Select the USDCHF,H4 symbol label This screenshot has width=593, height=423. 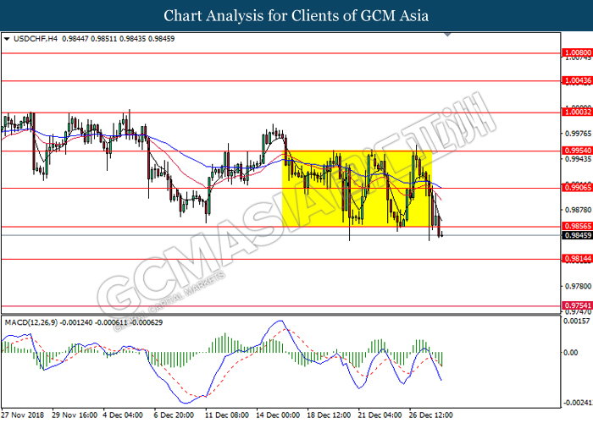tap(36, 39)
